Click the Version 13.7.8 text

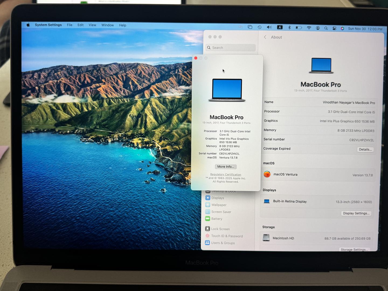pos(363,175)
